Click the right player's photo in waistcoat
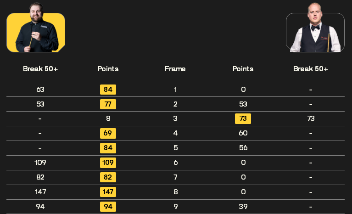The image size is (352, 214). point(315,28)
